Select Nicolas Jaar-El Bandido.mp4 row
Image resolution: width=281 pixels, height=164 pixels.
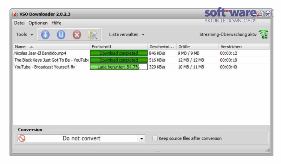click(x=142, y=53)
